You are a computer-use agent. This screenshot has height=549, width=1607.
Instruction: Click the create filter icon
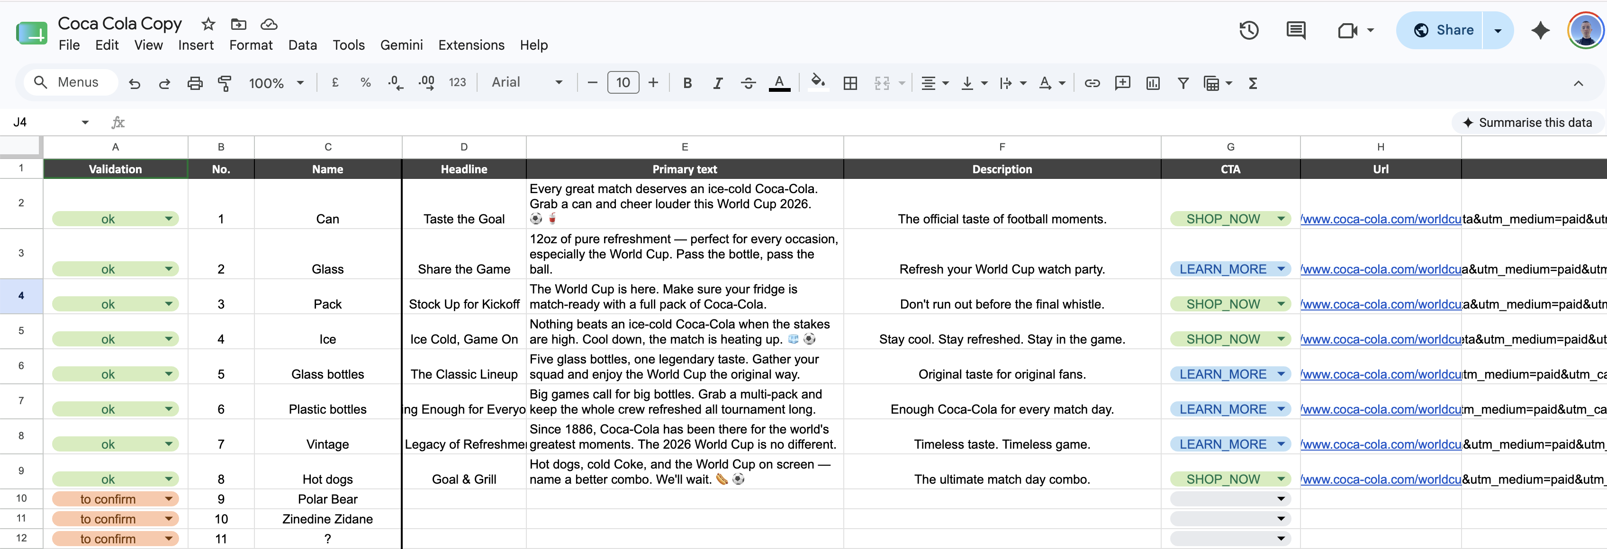1183,83
